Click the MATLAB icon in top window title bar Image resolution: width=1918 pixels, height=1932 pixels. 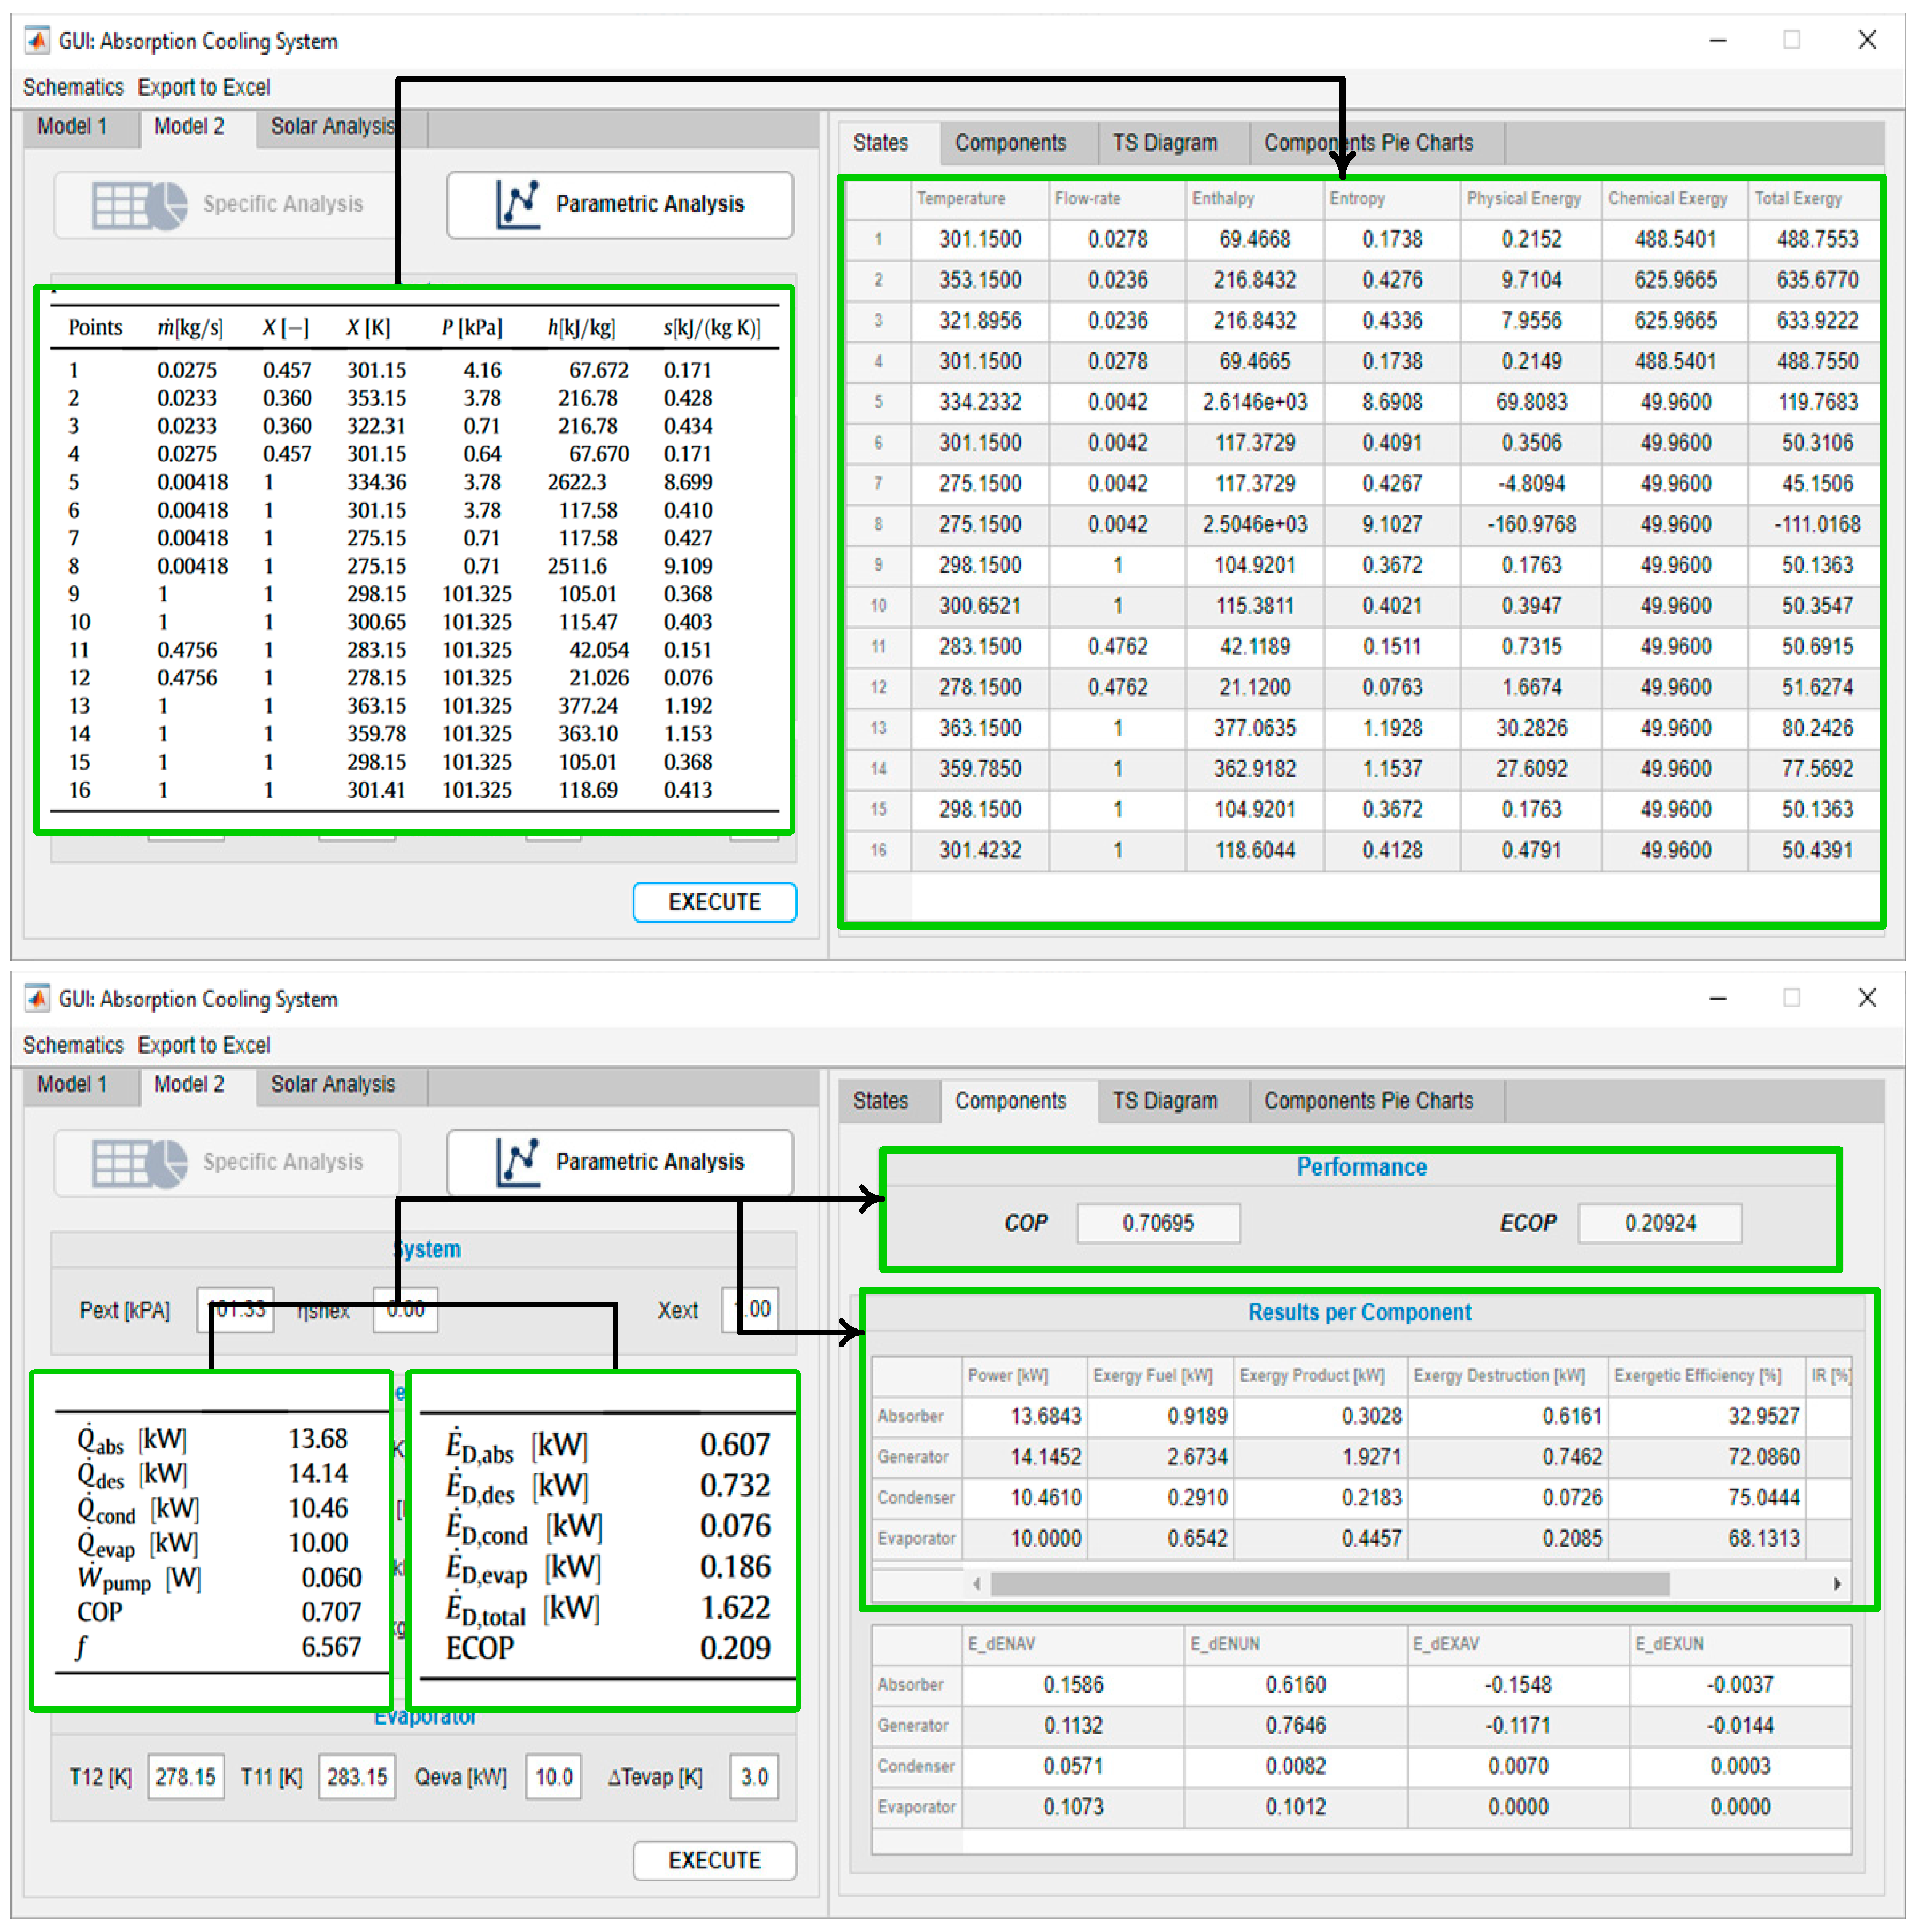[x=37, y=41]
